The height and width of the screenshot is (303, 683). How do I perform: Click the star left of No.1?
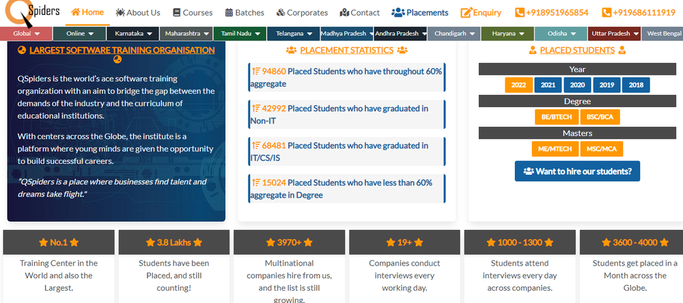43,242
